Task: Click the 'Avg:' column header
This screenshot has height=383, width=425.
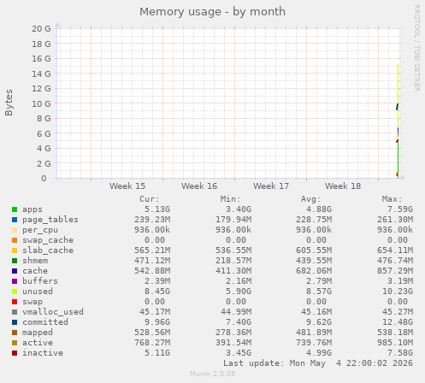Action: (311, 199)
